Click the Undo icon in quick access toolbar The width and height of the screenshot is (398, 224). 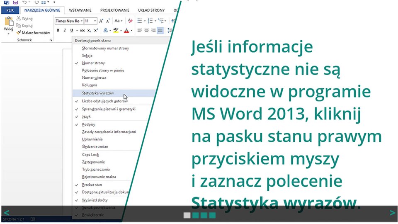(24, 2)
